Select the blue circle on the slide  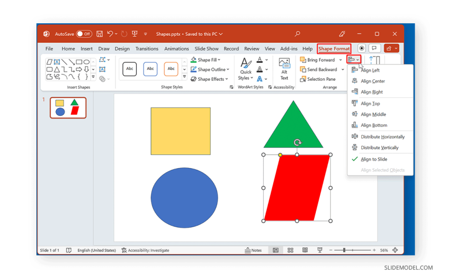click(185, 198)
